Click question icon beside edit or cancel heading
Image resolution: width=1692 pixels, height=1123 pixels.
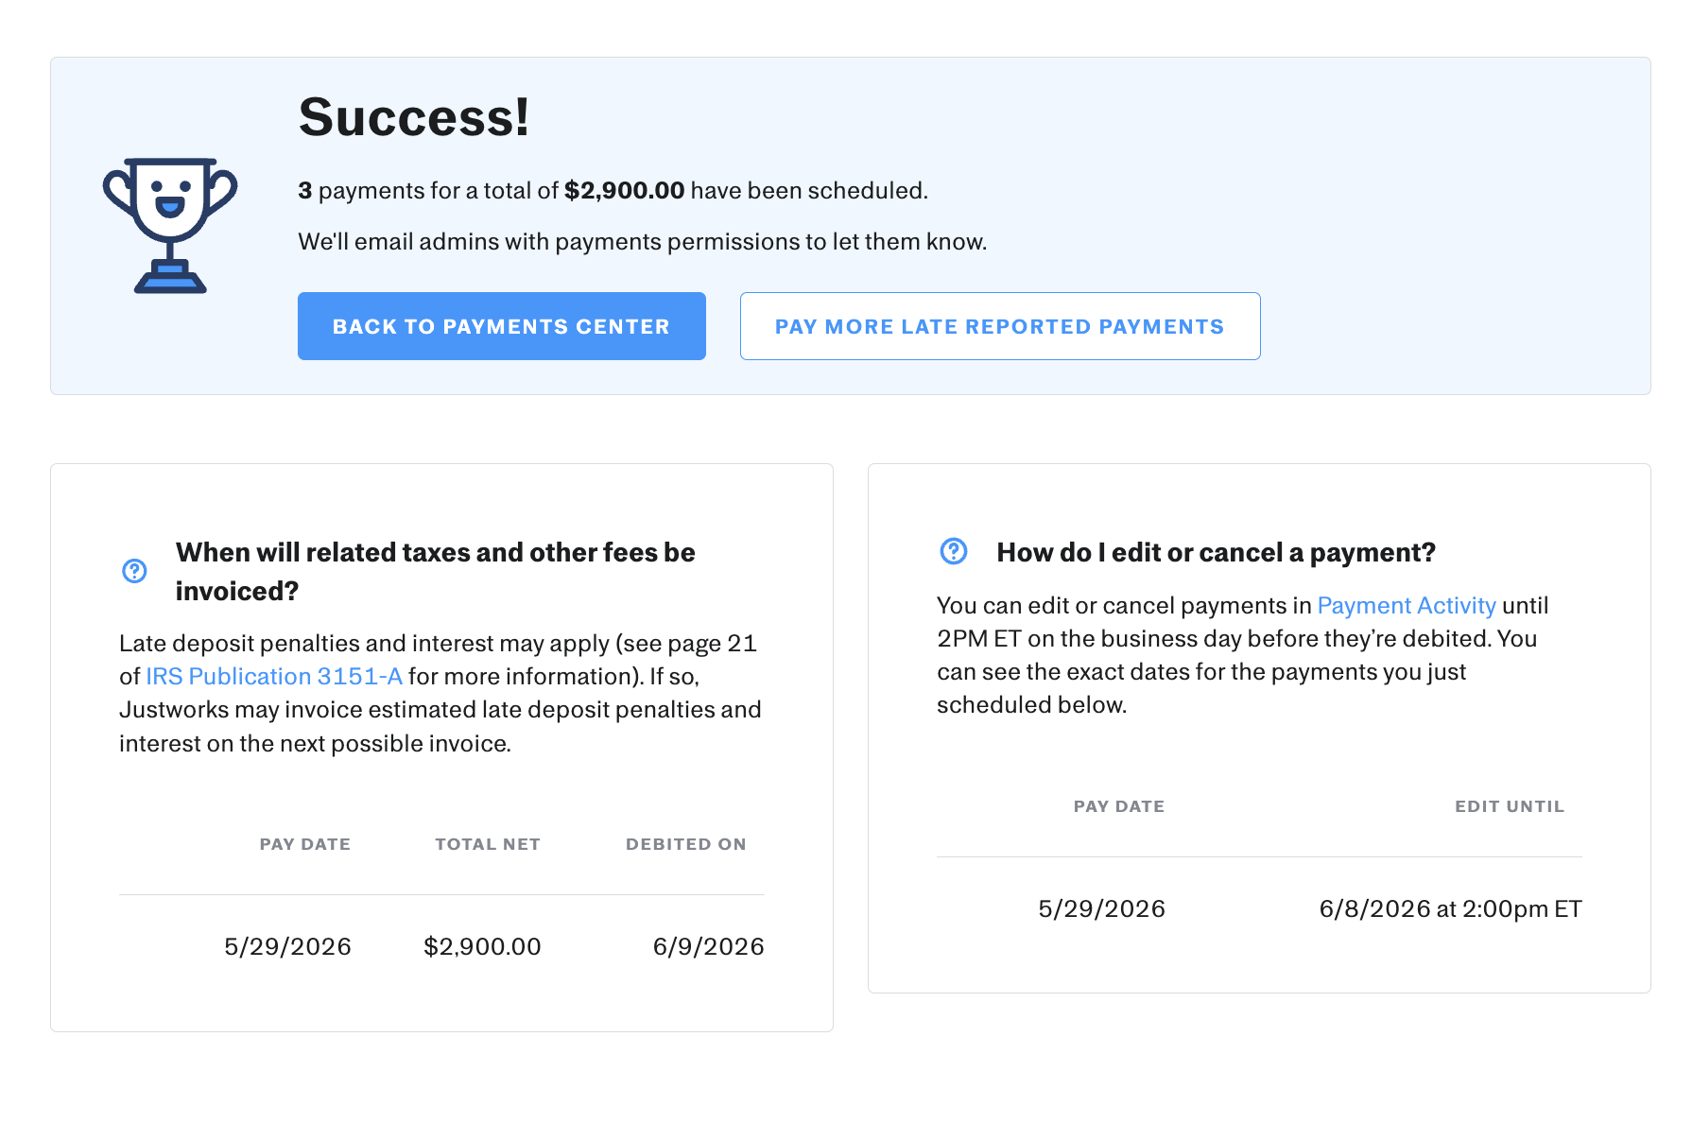(954, 551)
